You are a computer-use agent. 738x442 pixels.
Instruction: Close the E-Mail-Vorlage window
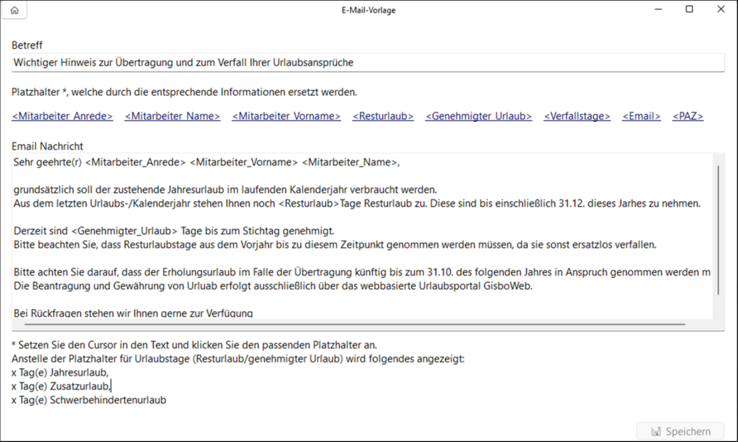[720, 10]
